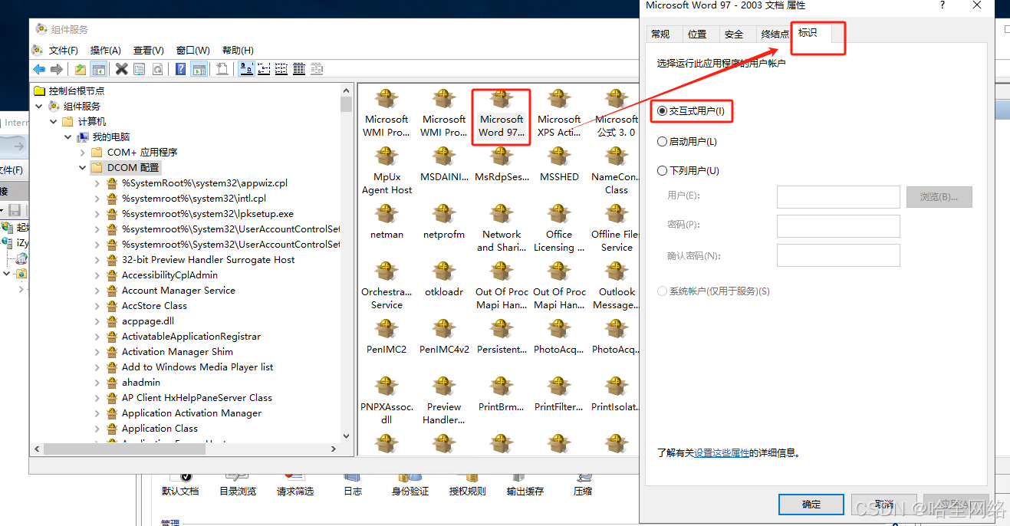Select the Network and Shari... item
The height and width of the screenshot is (526, 1010).
click(x=502, y=228)
